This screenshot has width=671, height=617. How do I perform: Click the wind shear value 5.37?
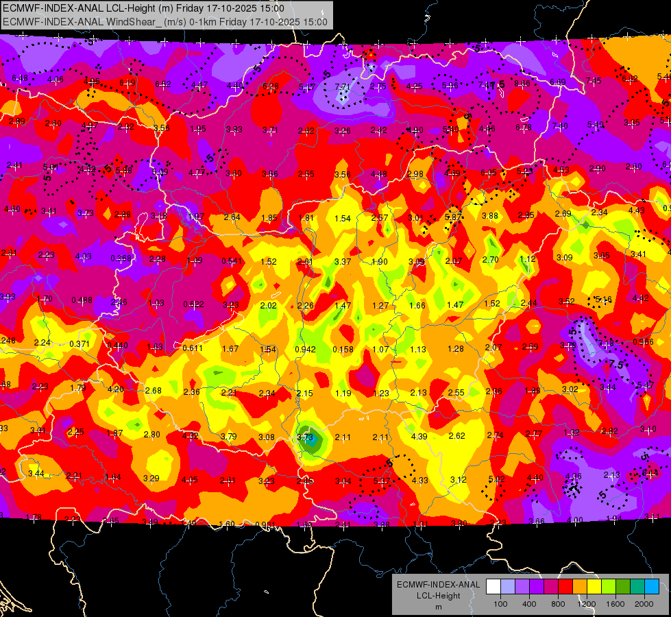381,481
